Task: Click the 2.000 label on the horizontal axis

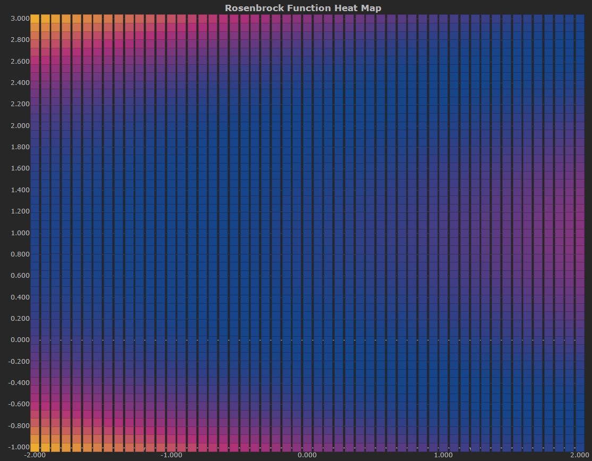Action: point(580,455)
